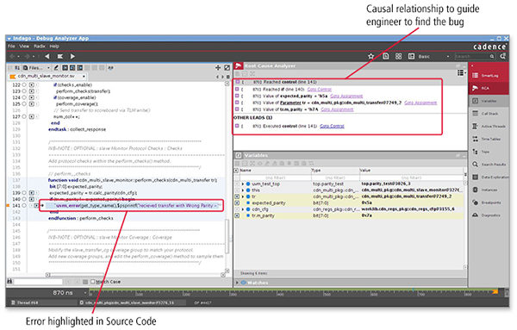Viewport: 517px width, 330px height.
Task: Click the sort icon left of Files
Action: tap(17, 67)
